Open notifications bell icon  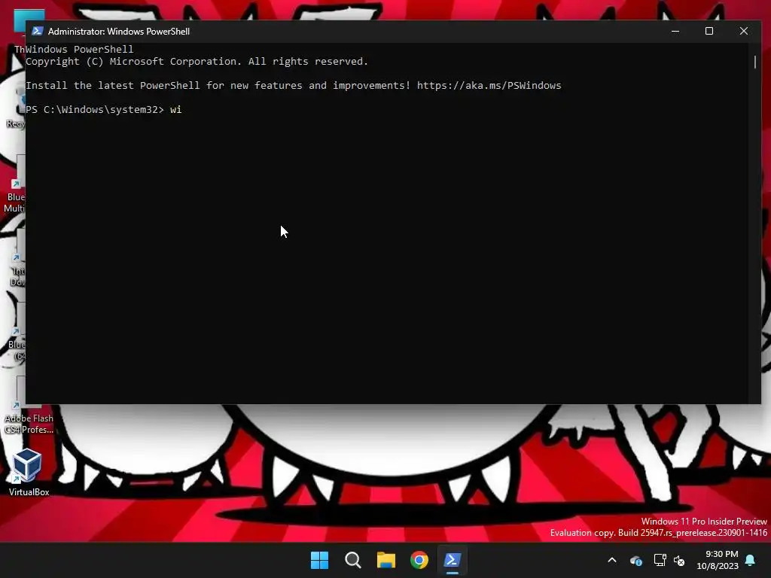751,560
